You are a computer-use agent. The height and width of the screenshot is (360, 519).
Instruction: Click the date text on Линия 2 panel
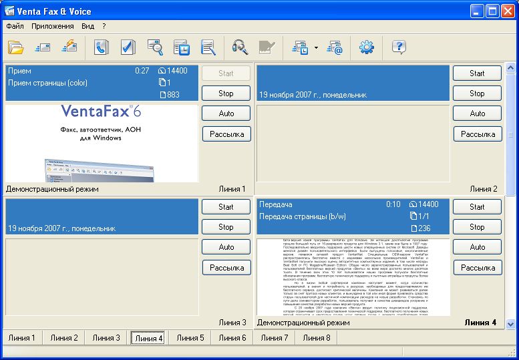click(313, 95)
